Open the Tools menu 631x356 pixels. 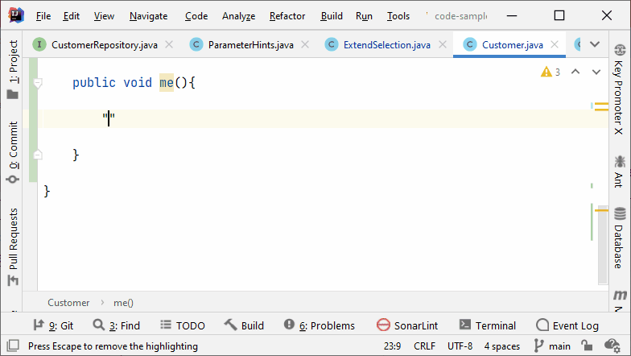(398, 16)
